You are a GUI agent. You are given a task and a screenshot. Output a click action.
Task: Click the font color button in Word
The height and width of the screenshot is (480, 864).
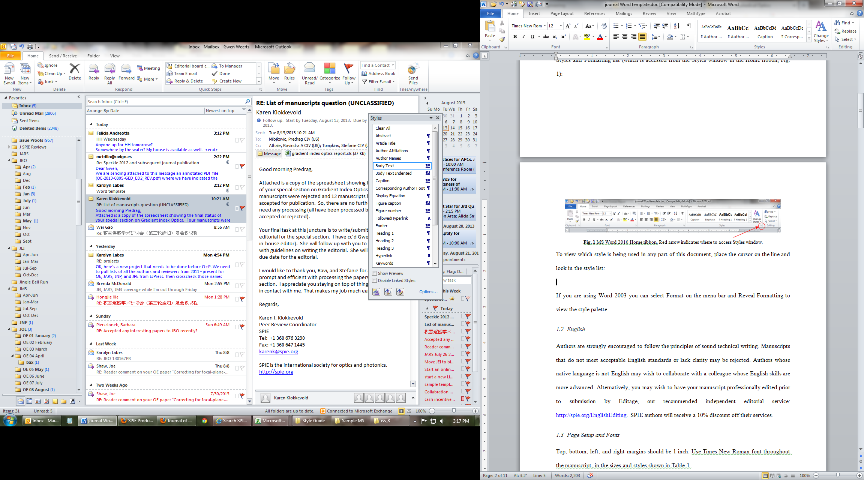coord(600,37)
